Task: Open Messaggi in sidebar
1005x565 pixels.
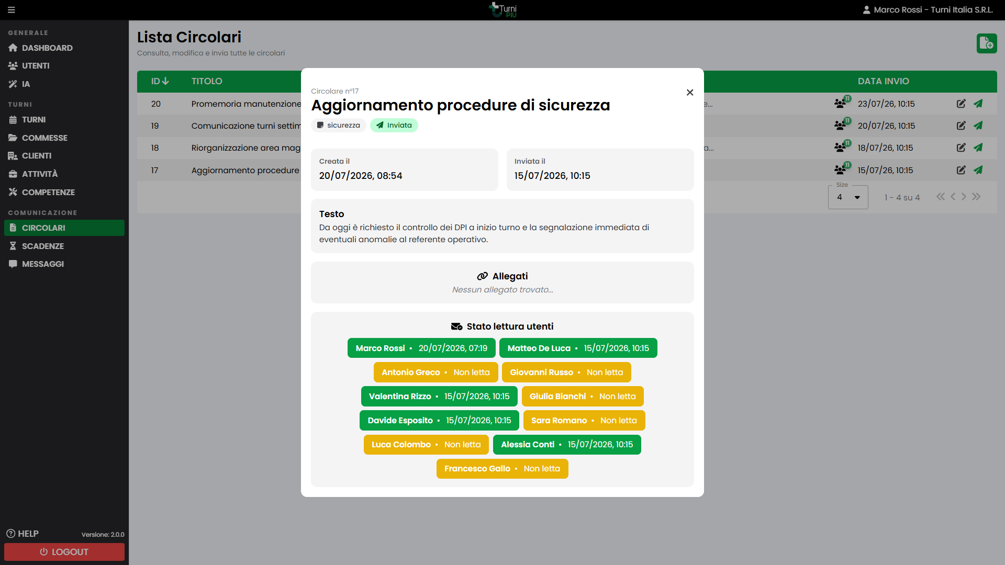Action: coord(64,264)
